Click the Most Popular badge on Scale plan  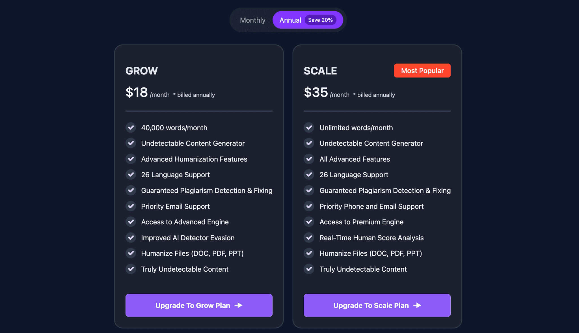point(422,70)
